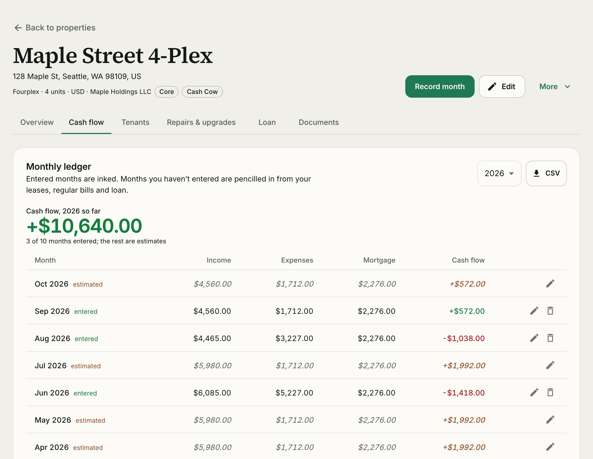Switch to the Overview tab

coord(37,122)
